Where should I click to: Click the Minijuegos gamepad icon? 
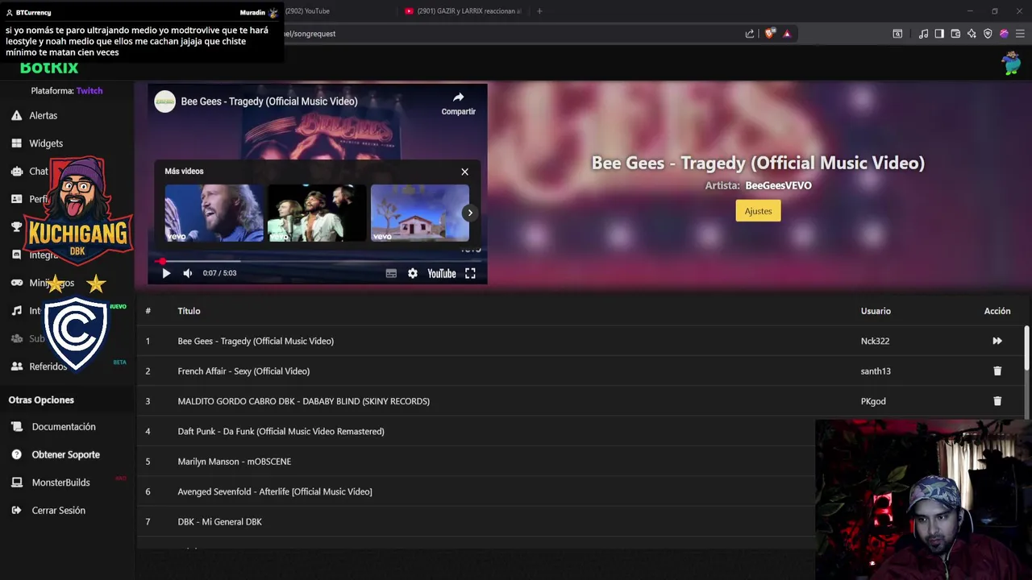[16, 283]
